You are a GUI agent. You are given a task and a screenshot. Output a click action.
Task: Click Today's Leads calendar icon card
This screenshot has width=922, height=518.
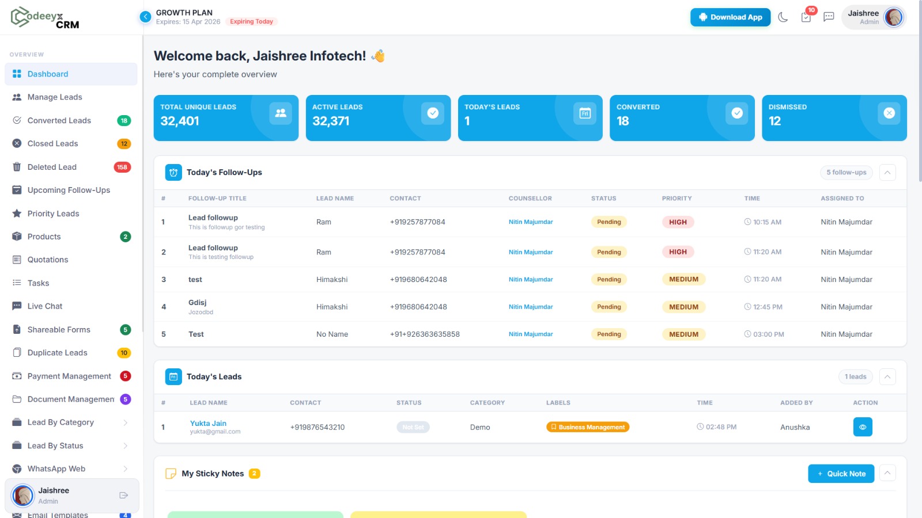tap(585, 113)
